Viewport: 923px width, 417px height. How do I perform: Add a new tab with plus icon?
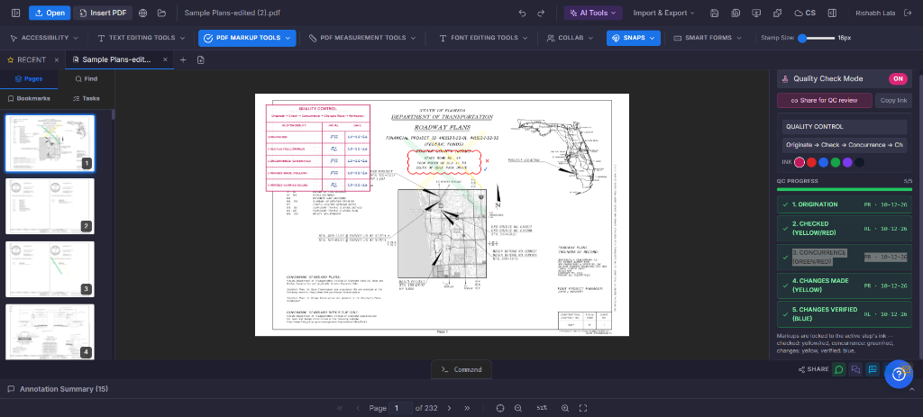tap(183, 59)
